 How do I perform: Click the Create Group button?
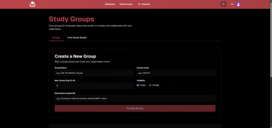pos(135,108)
